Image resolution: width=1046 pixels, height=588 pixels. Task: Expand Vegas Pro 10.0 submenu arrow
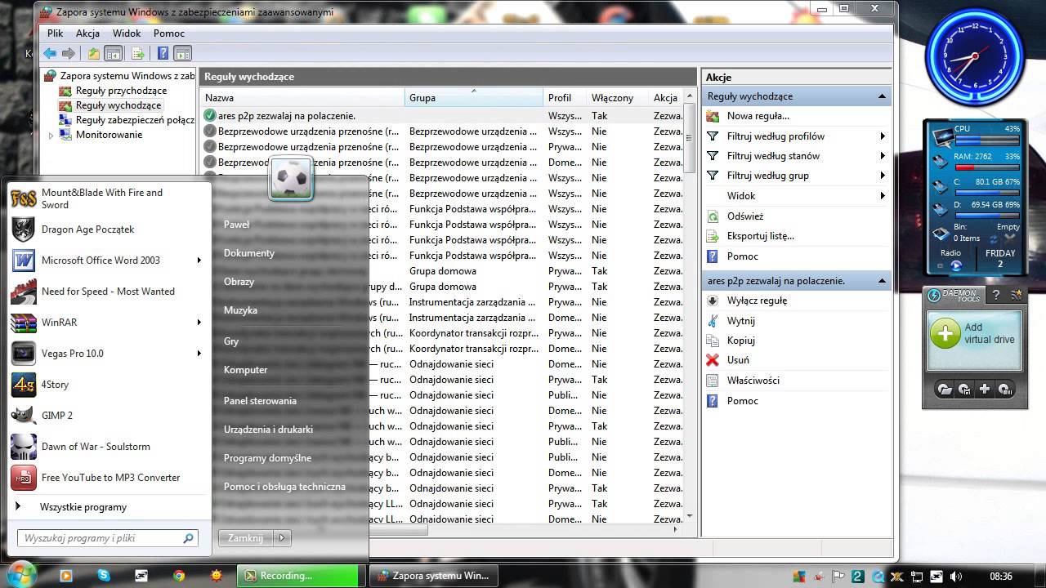(199, 354)
